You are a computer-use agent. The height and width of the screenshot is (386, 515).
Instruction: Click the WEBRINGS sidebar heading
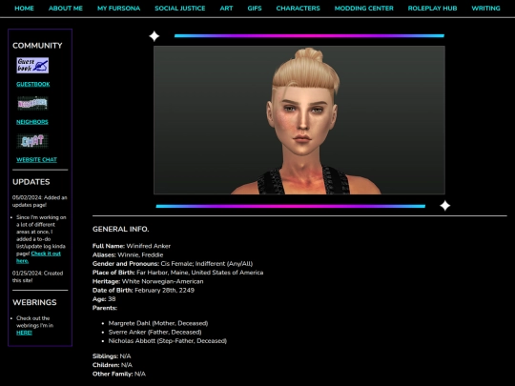(x=34, y=302)
